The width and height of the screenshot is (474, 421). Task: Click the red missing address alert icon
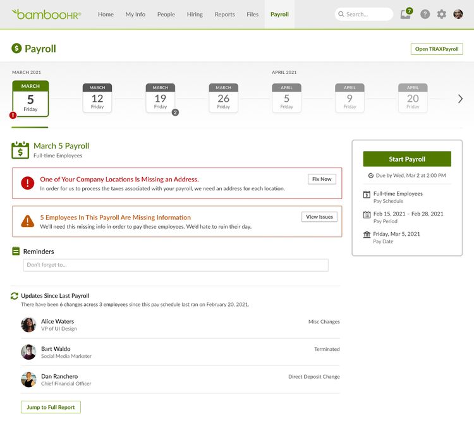pos(28,183)
